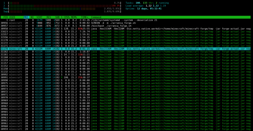This screenshot has width=253, height=131.
Task: Click the USER column header
Action: (12, 17)
